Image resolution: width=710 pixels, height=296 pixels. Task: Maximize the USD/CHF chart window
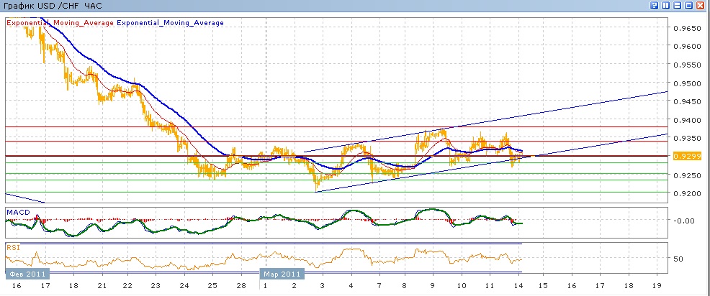[x=689, y=6]
